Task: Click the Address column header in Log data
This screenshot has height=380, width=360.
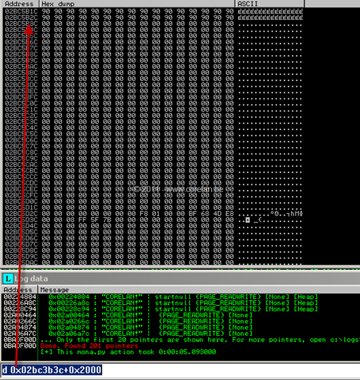Action: (x=19, y=290)
